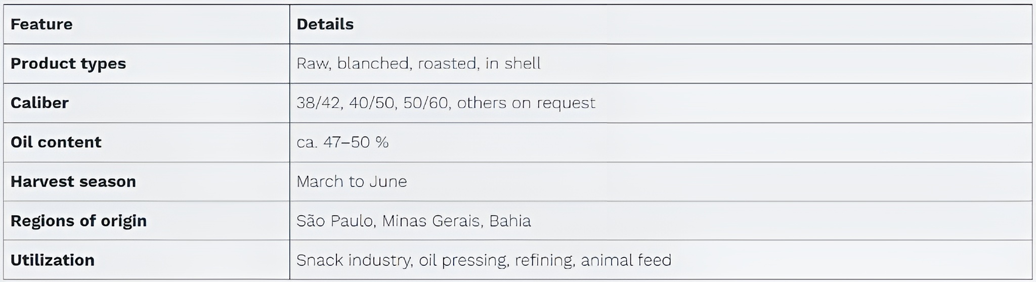
Task: Click 'oil pressing' in utilization details
Action: pos(462,260)
